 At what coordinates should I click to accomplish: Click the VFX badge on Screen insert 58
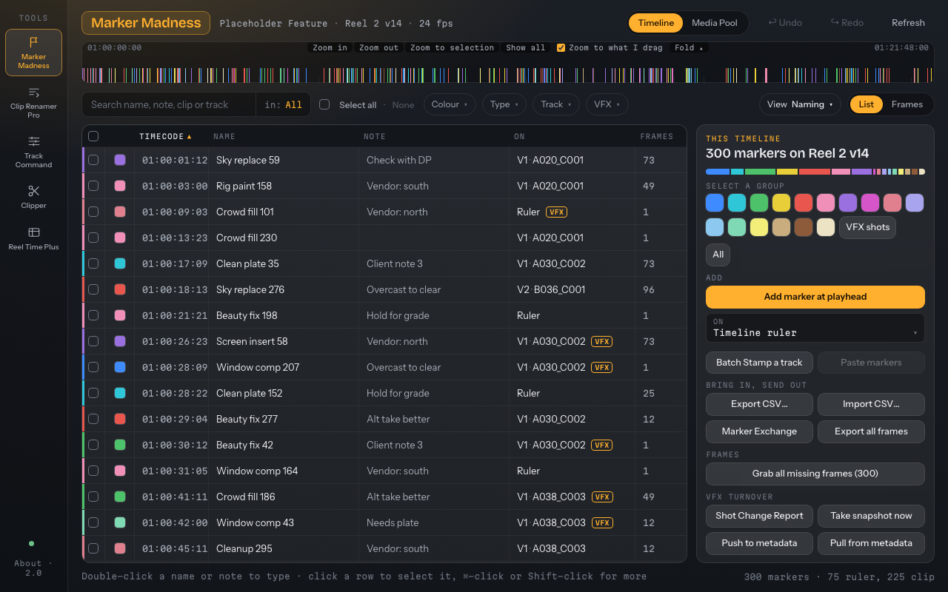(601, 341)
